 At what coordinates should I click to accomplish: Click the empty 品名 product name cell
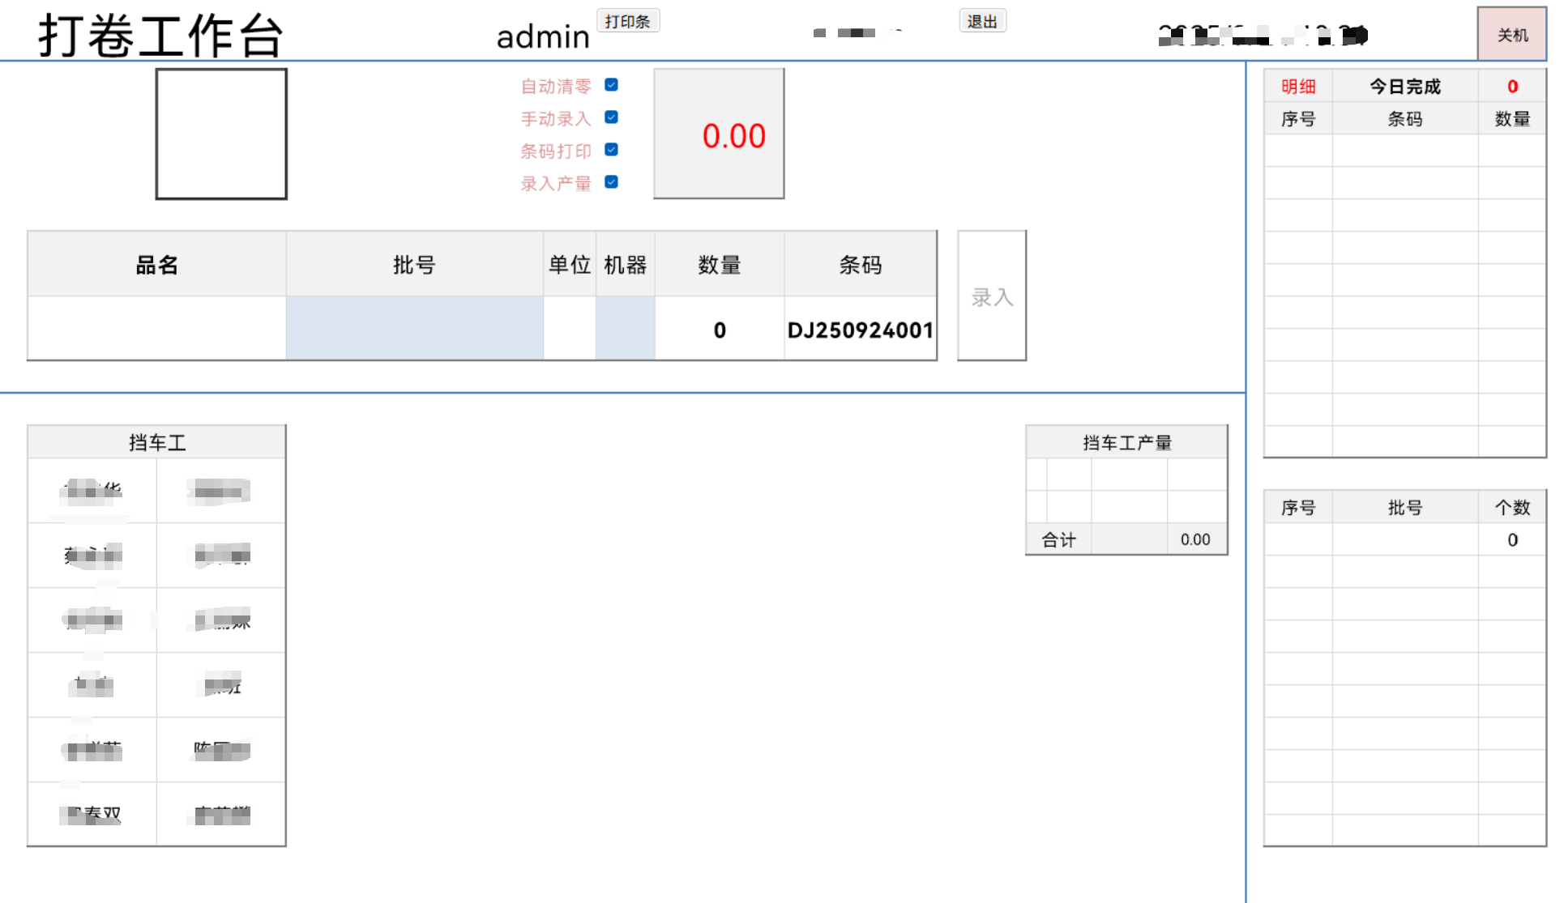click(x=156, y=328)
